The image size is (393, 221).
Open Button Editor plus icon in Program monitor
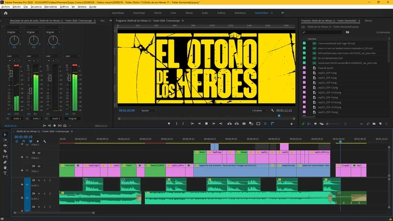pos(291,124)
